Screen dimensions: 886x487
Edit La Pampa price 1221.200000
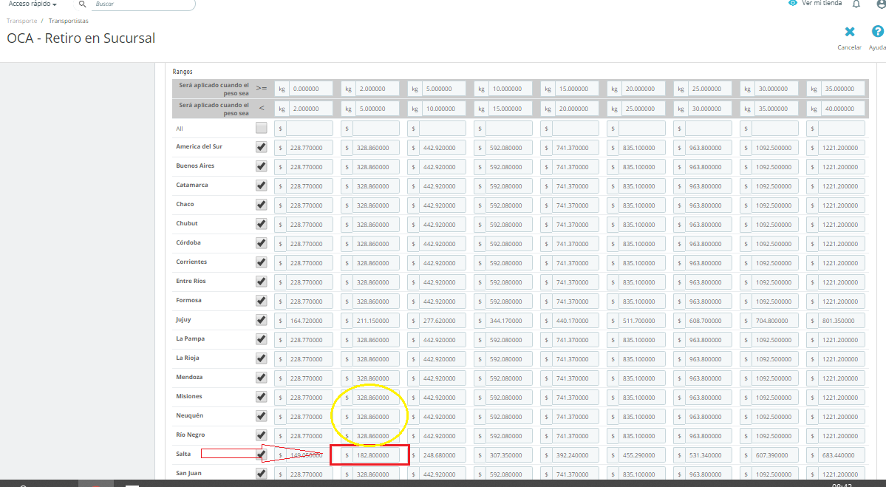pyautogui.click(x=842, y=340)
